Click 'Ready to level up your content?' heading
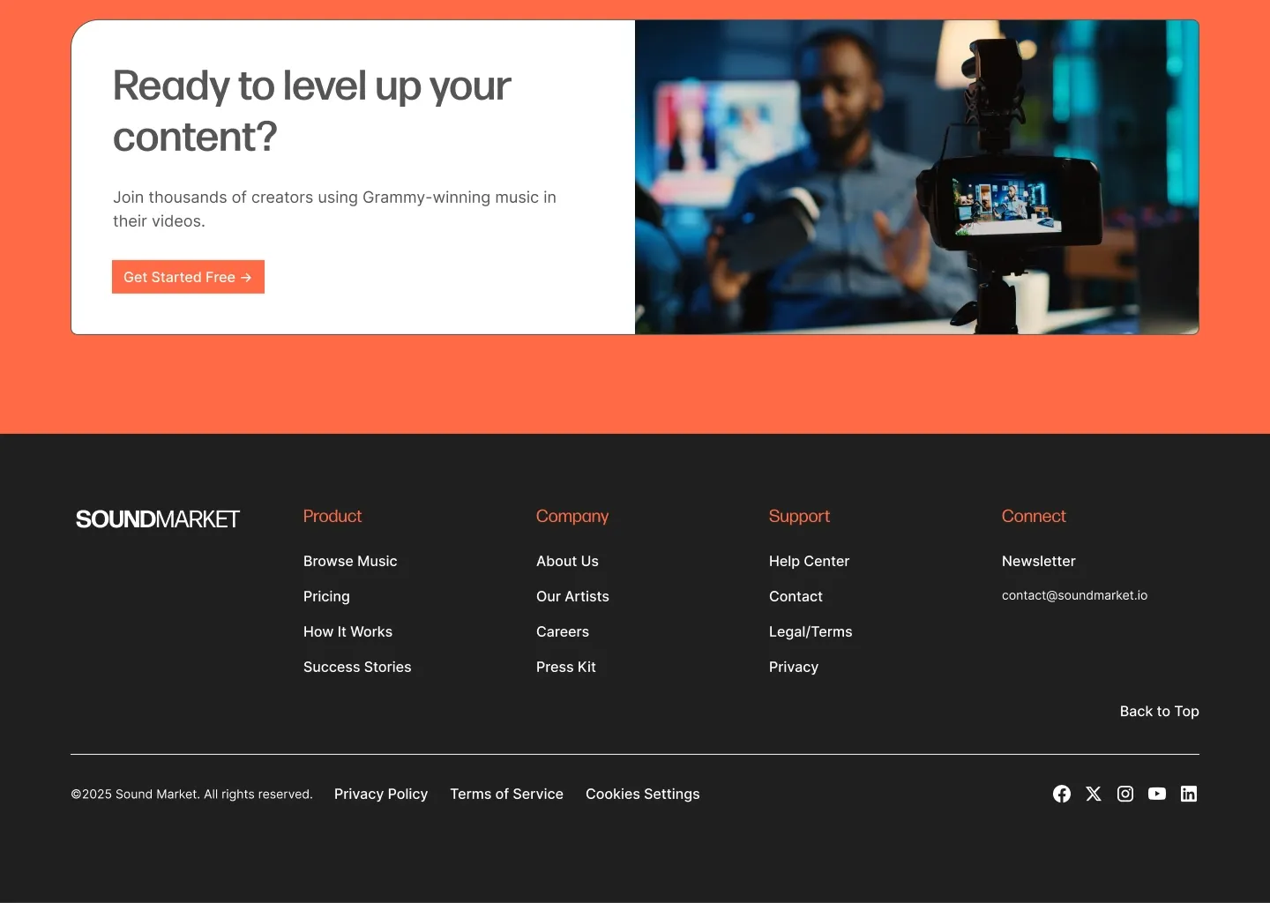This screenshot has width=1270, height=903. point(311,111)
